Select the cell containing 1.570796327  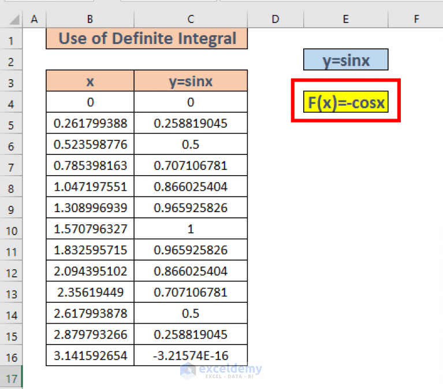tap(90, 229)
